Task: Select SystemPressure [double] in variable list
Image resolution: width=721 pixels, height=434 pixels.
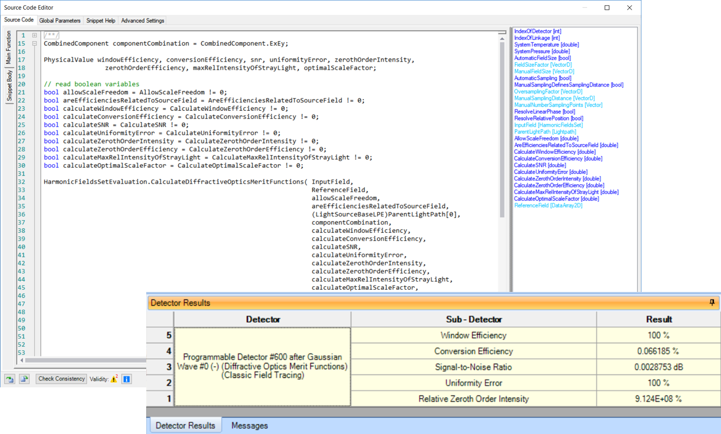Action: [x=542, y=51]
